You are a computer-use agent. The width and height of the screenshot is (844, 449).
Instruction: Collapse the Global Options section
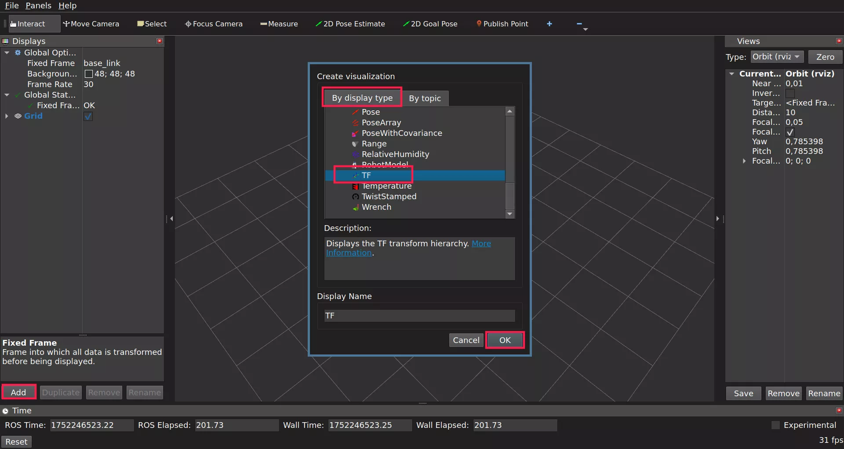click(x=7, y=53)
